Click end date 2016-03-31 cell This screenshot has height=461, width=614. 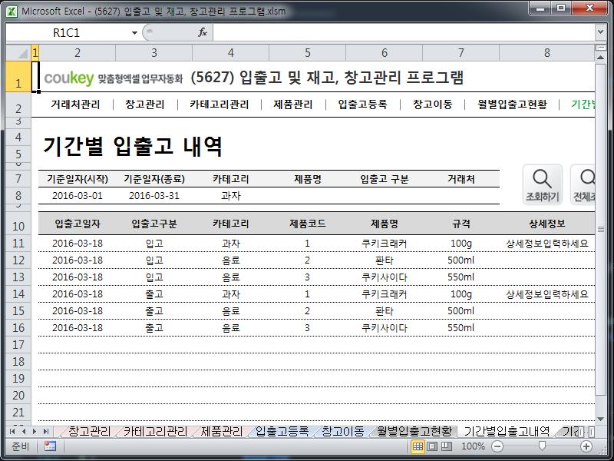pos(154,196)
